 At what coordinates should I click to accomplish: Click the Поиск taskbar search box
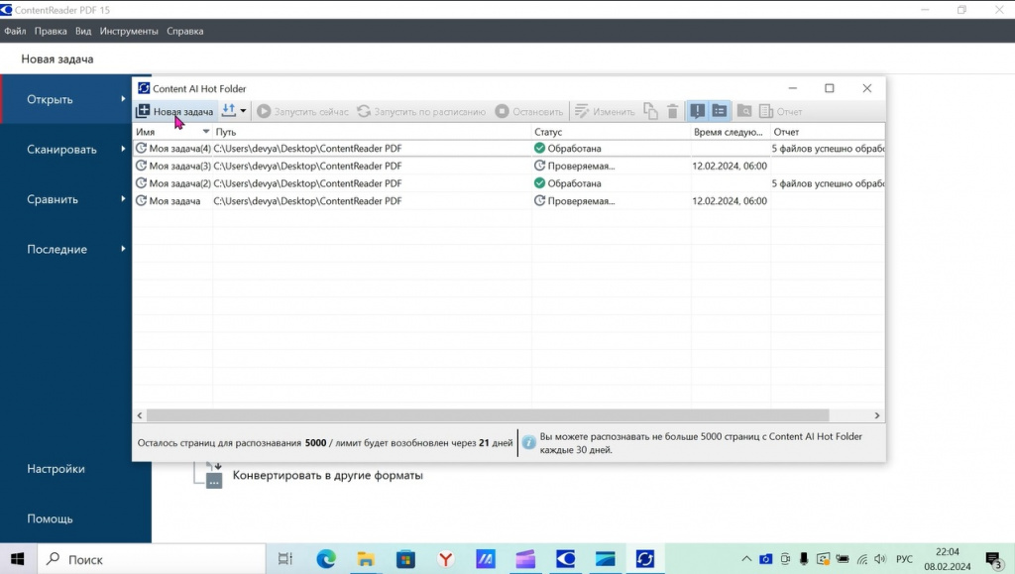pyautogui.click(x=152, y=559)
